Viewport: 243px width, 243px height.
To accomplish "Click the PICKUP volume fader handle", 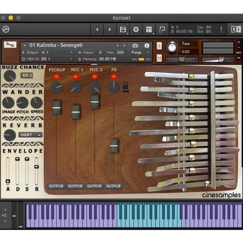I will pyautogui.click(x=56, y=108).
